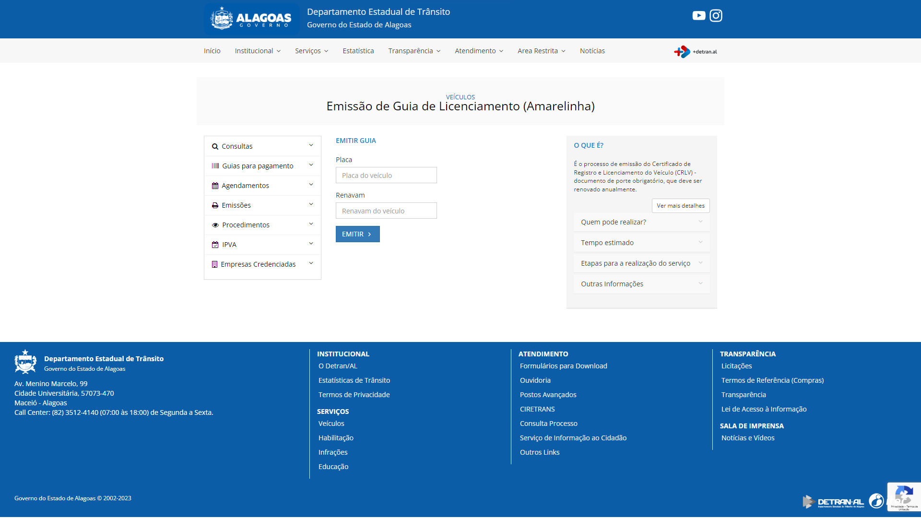This screenshot has height=518, width=921.
Task: Open Termos de Referência (Compras) link
Action: point(772,380)
